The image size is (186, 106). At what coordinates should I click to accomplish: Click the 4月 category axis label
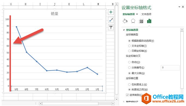click(67, 89)
